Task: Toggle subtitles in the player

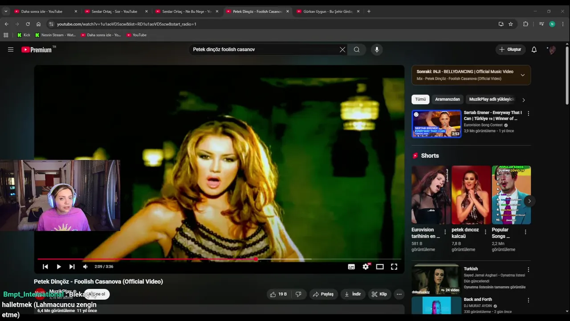Action: 351,267
